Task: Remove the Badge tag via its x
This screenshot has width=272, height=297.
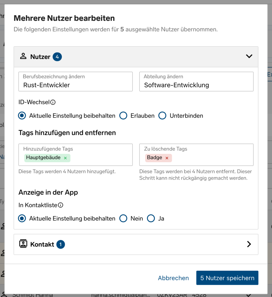Action: tap(167, 158)
